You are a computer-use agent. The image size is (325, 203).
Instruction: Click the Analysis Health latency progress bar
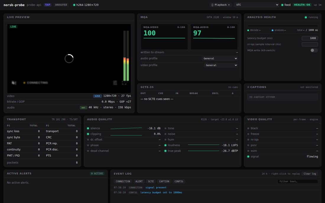coord(282,26)
